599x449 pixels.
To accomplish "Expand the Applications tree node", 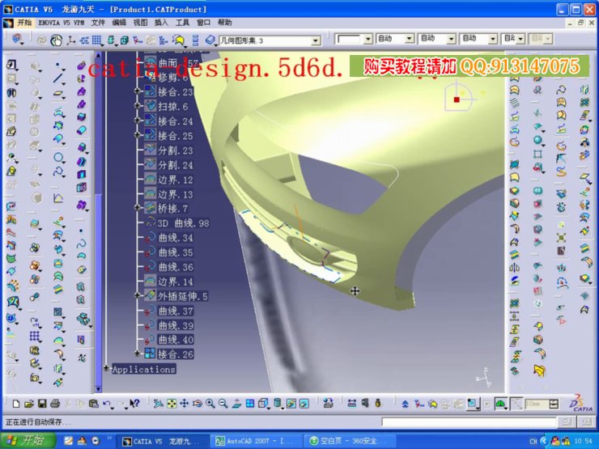I will tap(107, 369).
